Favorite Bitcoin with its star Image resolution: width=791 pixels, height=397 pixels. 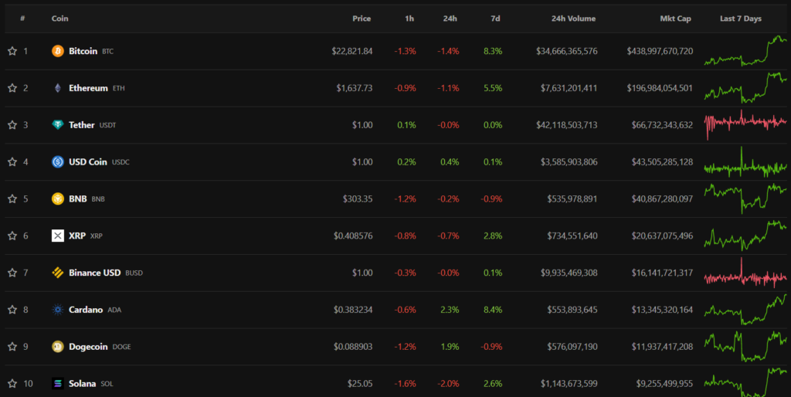tap(12, 51)
